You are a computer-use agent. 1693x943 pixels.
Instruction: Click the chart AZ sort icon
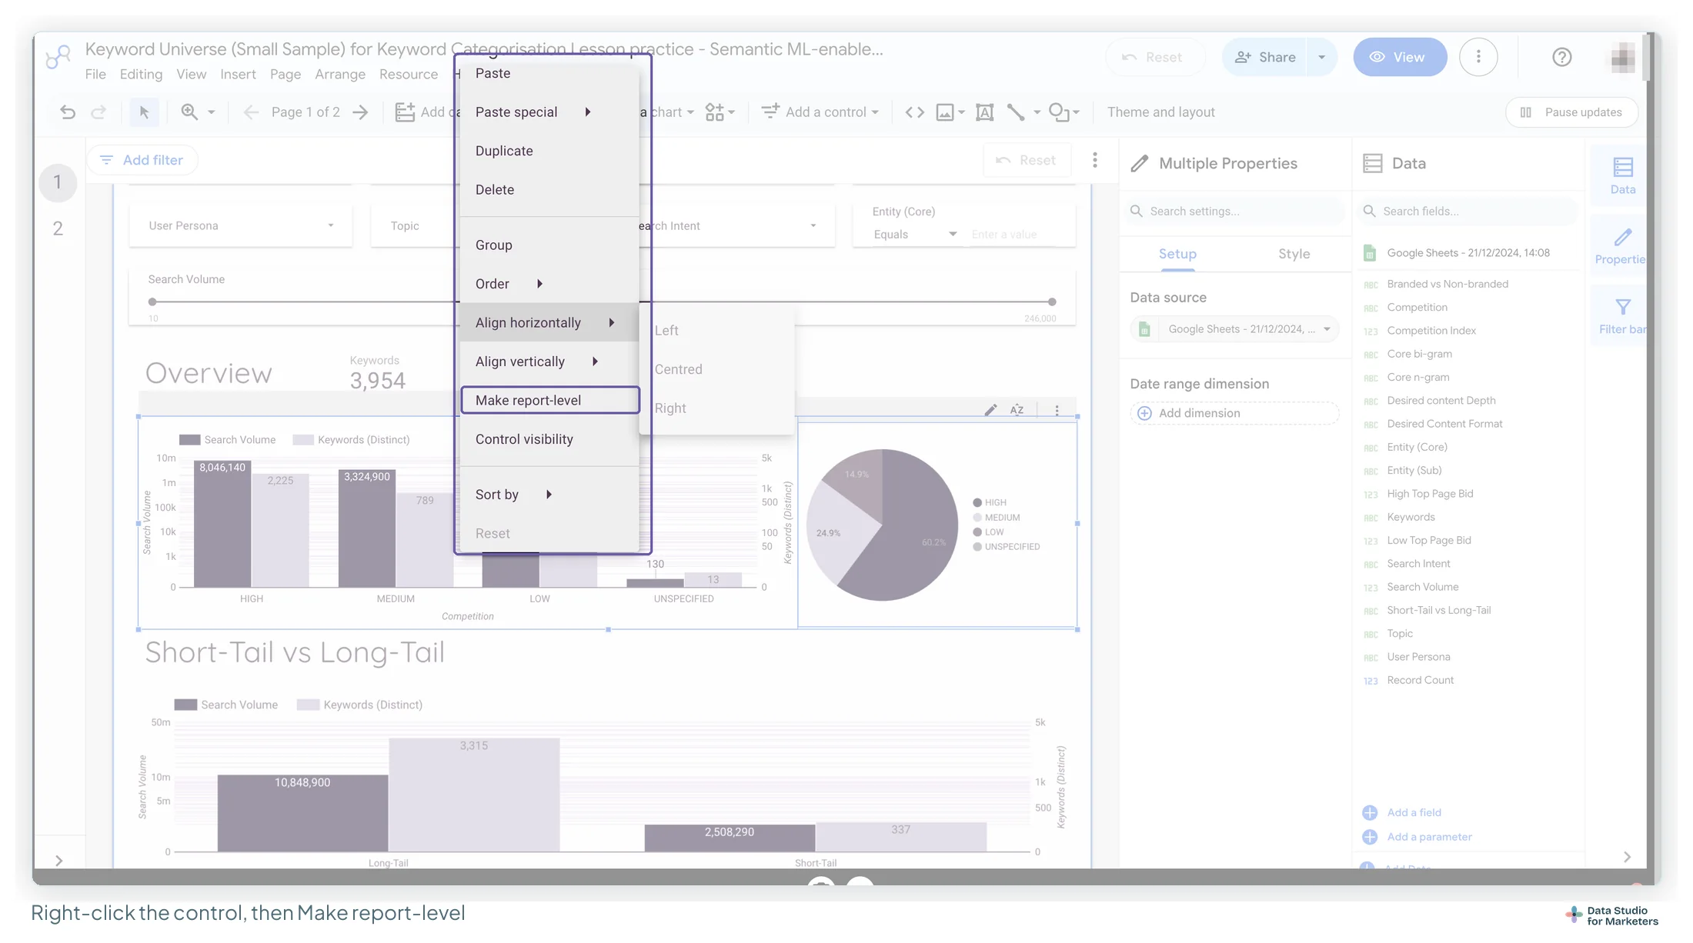(x=1017, y=410)
